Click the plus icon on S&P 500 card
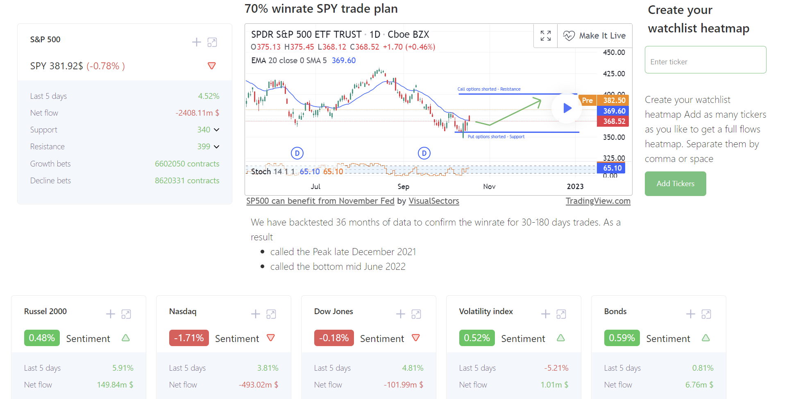 (x=197, y=42)
